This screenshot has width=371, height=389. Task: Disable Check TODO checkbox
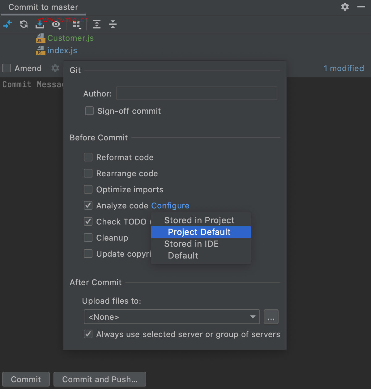[88, 221]
